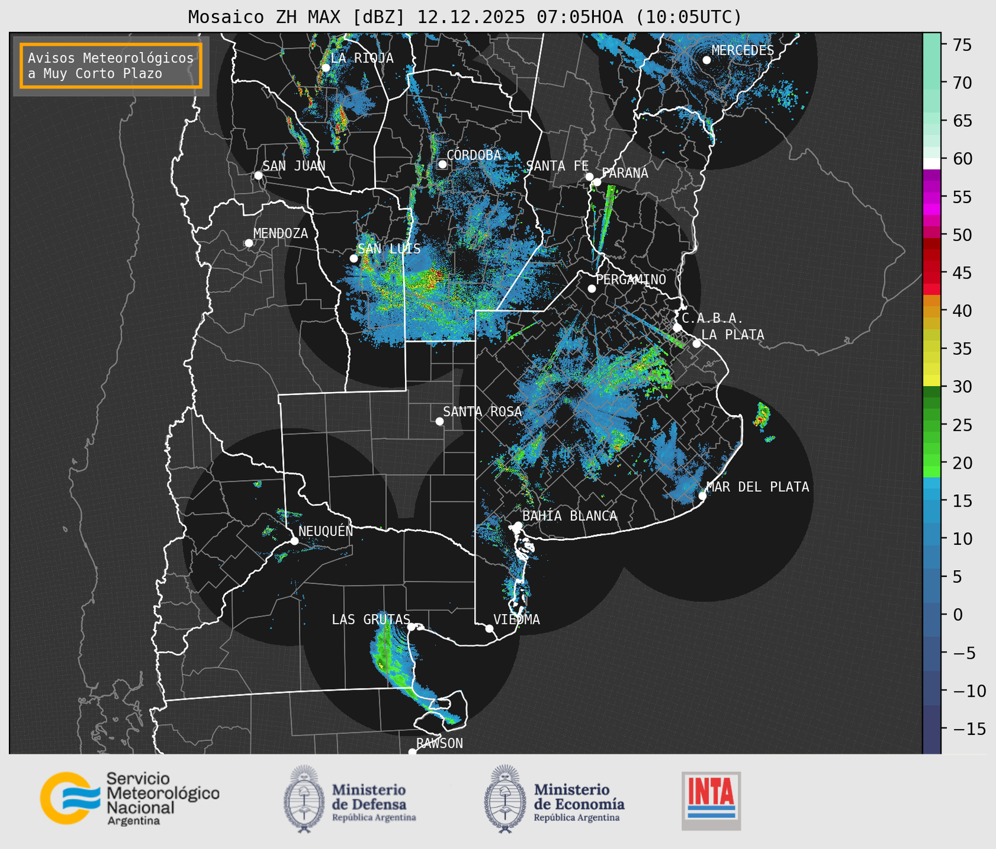996x849 pixels.
Task: Click the BAHÍA BLANCA label text
Action: point(570,515)
